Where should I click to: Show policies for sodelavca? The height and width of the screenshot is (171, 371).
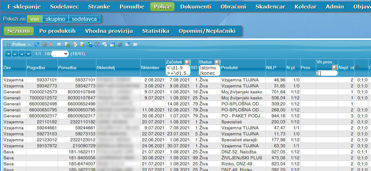pyautogui.click(x=84, y=19)
